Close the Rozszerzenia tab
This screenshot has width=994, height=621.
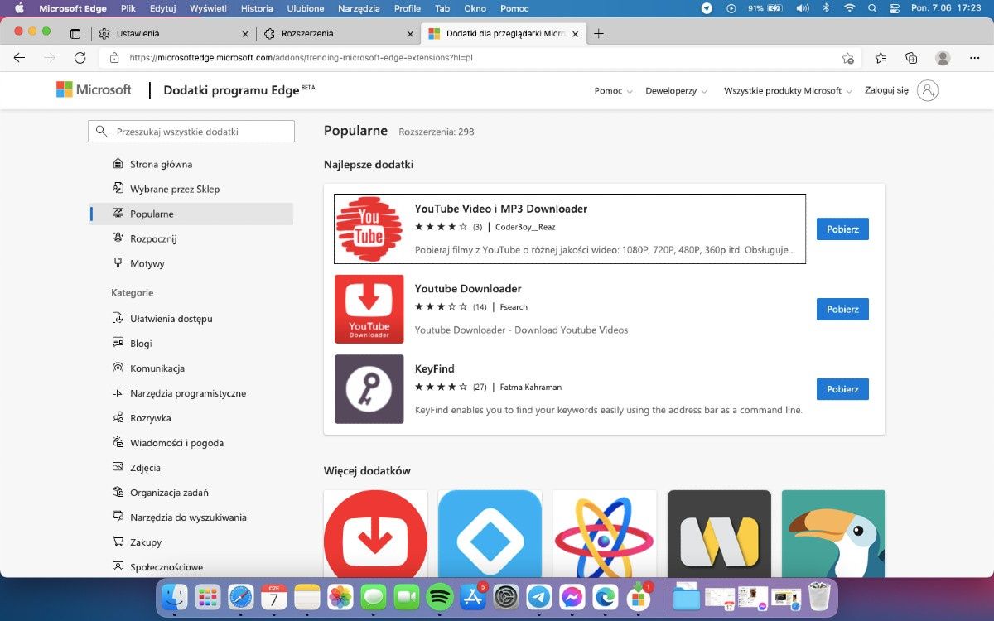409,34
